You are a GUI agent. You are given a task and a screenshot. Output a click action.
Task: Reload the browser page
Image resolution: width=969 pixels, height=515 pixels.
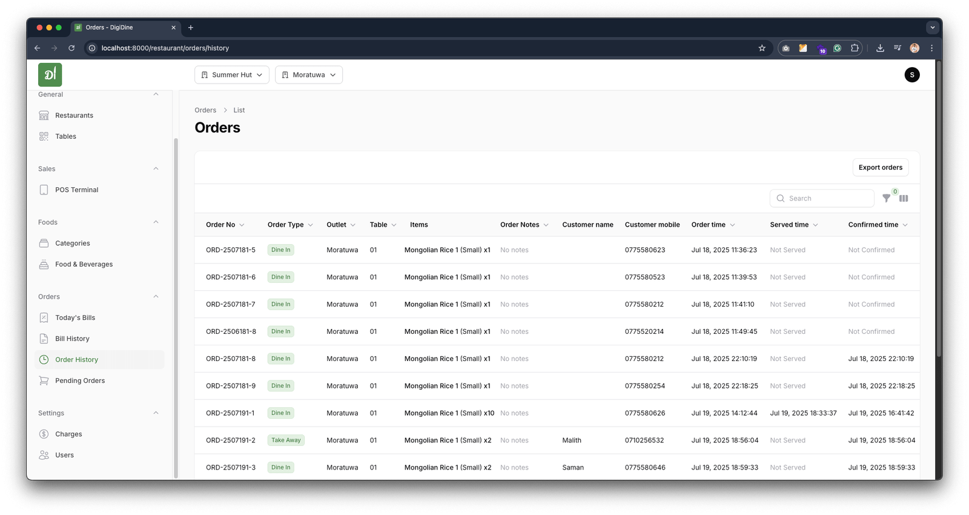[71, 48]
